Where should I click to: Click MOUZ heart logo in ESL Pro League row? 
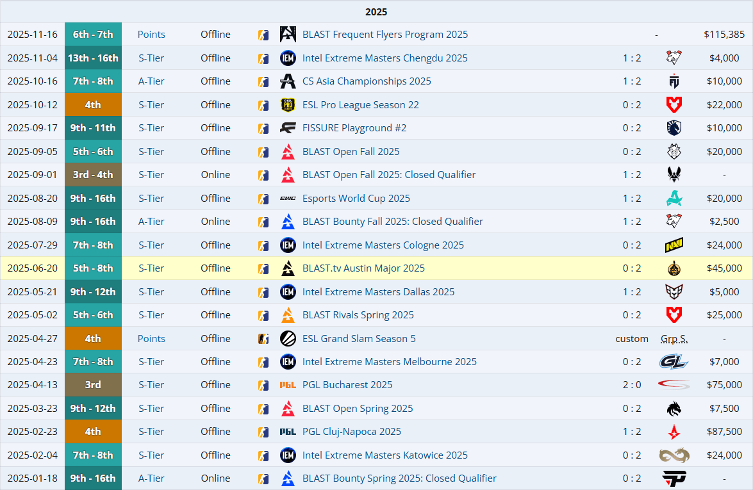(674, 104)
